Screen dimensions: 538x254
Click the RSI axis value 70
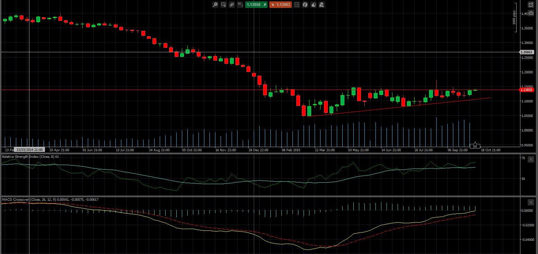point(523,158)
